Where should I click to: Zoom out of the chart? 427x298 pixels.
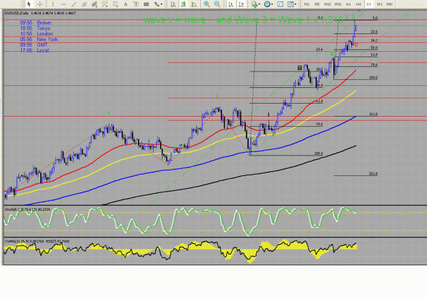tap(217, 4)
